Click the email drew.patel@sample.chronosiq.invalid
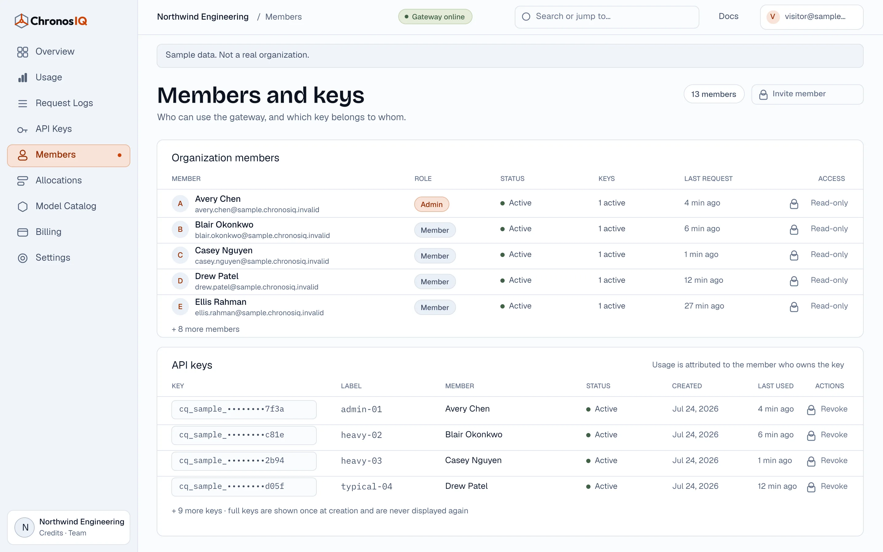Viewport: 883px width, 552px height. (257, 287)
